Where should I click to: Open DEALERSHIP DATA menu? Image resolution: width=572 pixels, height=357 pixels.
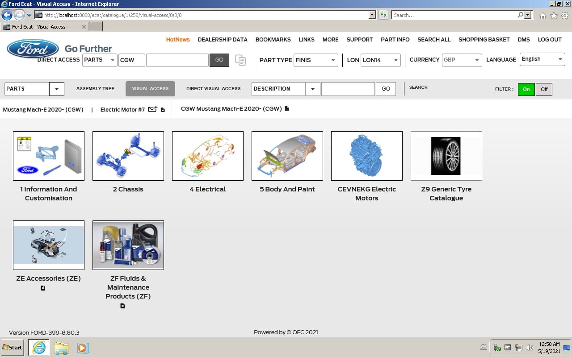tap(223, 39)
